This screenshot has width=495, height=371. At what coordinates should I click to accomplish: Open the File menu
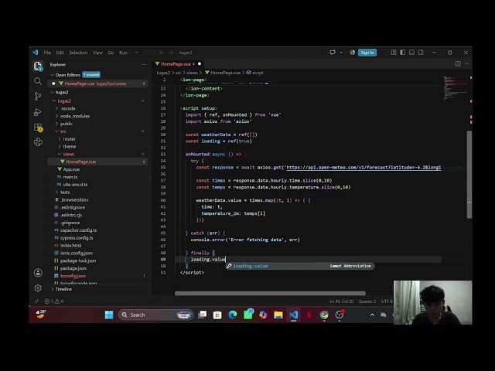(47, 53)
